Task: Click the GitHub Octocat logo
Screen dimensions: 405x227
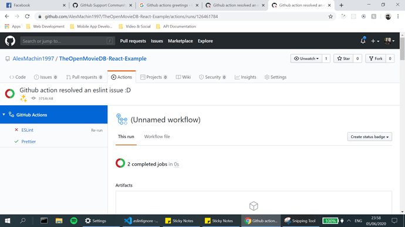Action: (x=10, y=41)
